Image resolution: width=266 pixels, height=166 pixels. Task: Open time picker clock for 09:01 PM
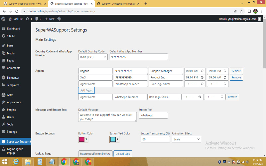click(202, 77)
